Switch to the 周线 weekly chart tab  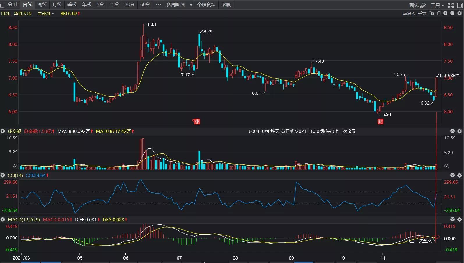pyautogui.click(x=42, y=5)
